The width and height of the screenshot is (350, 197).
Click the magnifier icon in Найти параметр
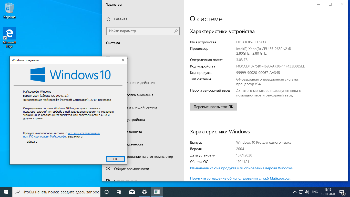point(176,31)
